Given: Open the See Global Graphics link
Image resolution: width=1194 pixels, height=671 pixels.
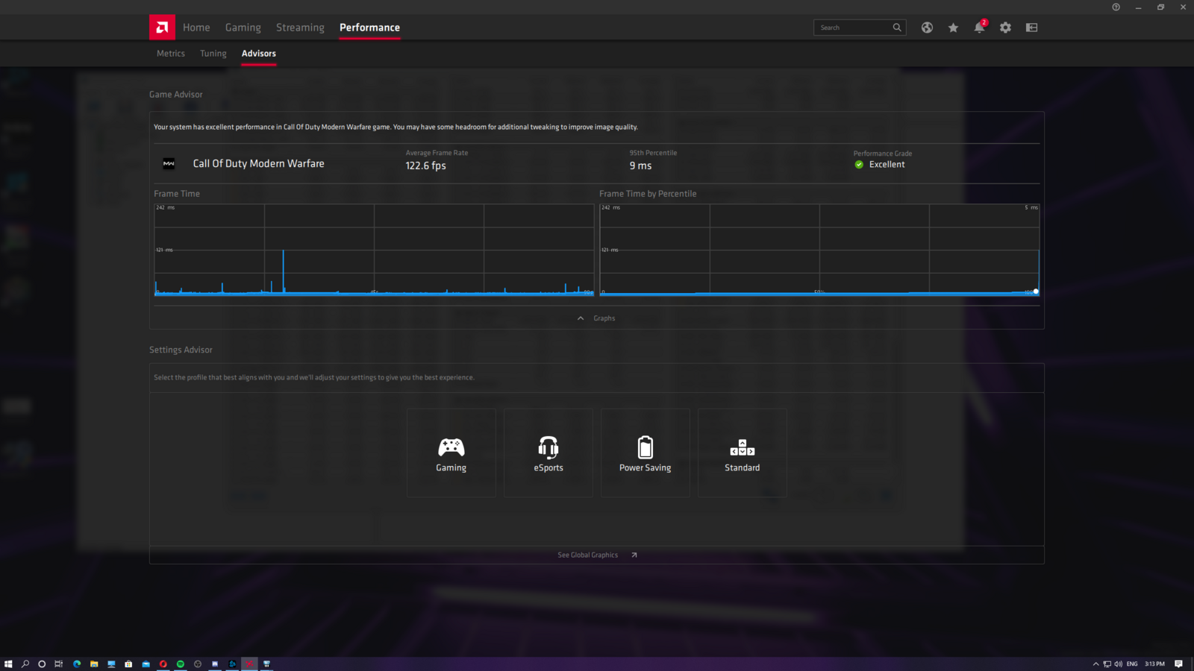Looking at the screenshot, I should pyautogui.click(x=597, y=555).
